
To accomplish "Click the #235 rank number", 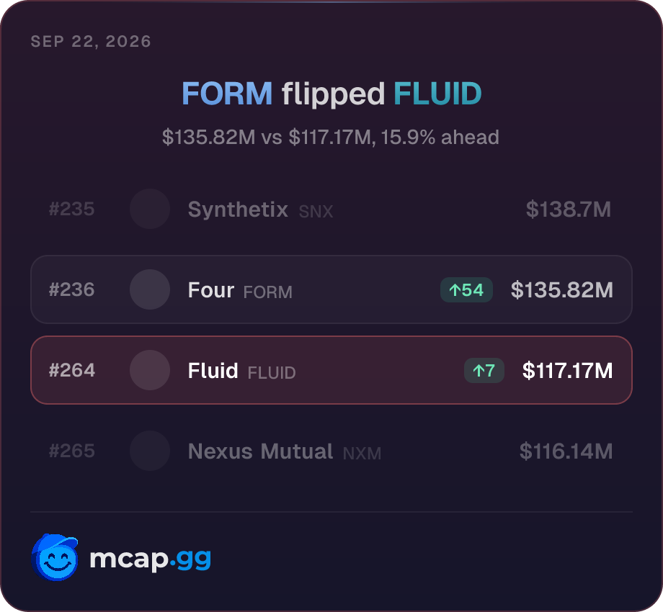I will click(72, 209).
